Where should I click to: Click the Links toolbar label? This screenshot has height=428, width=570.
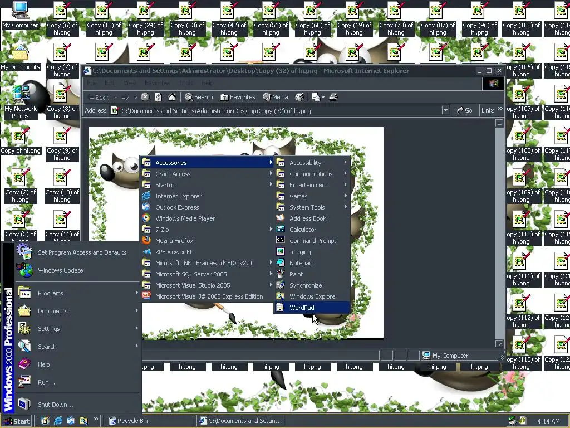click(488, 110)
